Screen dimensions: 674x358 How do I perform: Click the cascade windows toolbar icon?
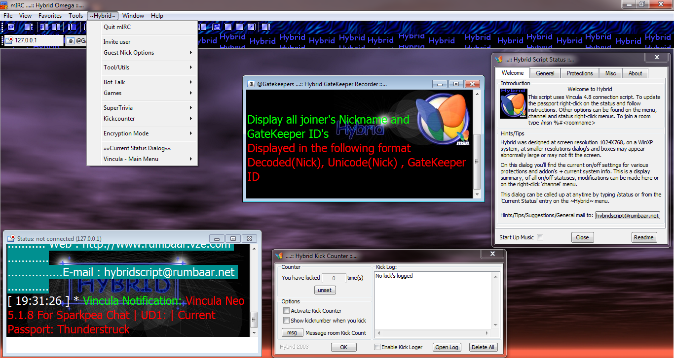tap(217, 27)
